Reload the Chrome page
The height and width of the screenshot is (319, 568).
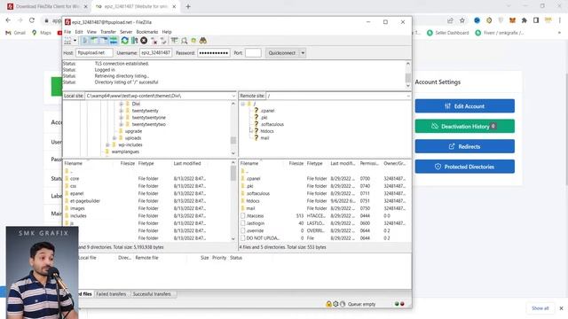pos(32,20)
